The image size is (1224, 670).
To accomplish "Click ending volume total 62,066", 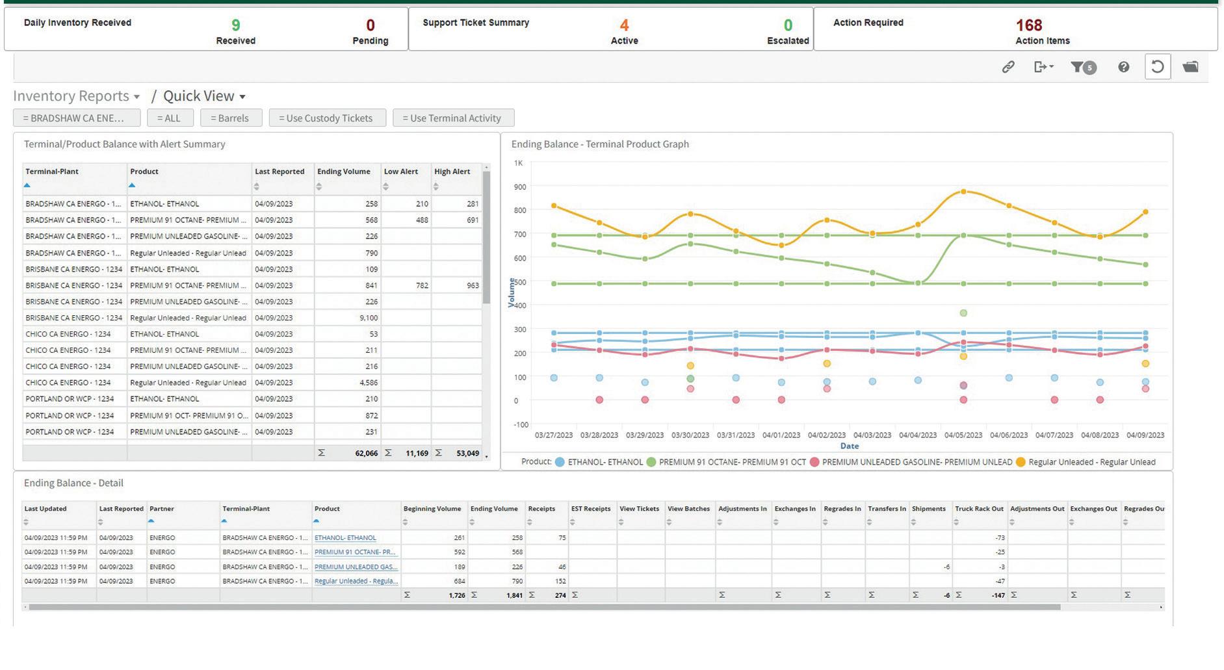I will 366,454.
